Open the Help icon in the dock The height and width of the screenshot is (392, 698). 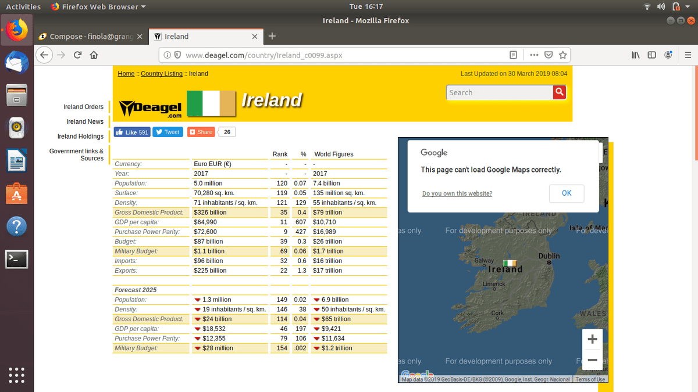(x=17, y=226)
